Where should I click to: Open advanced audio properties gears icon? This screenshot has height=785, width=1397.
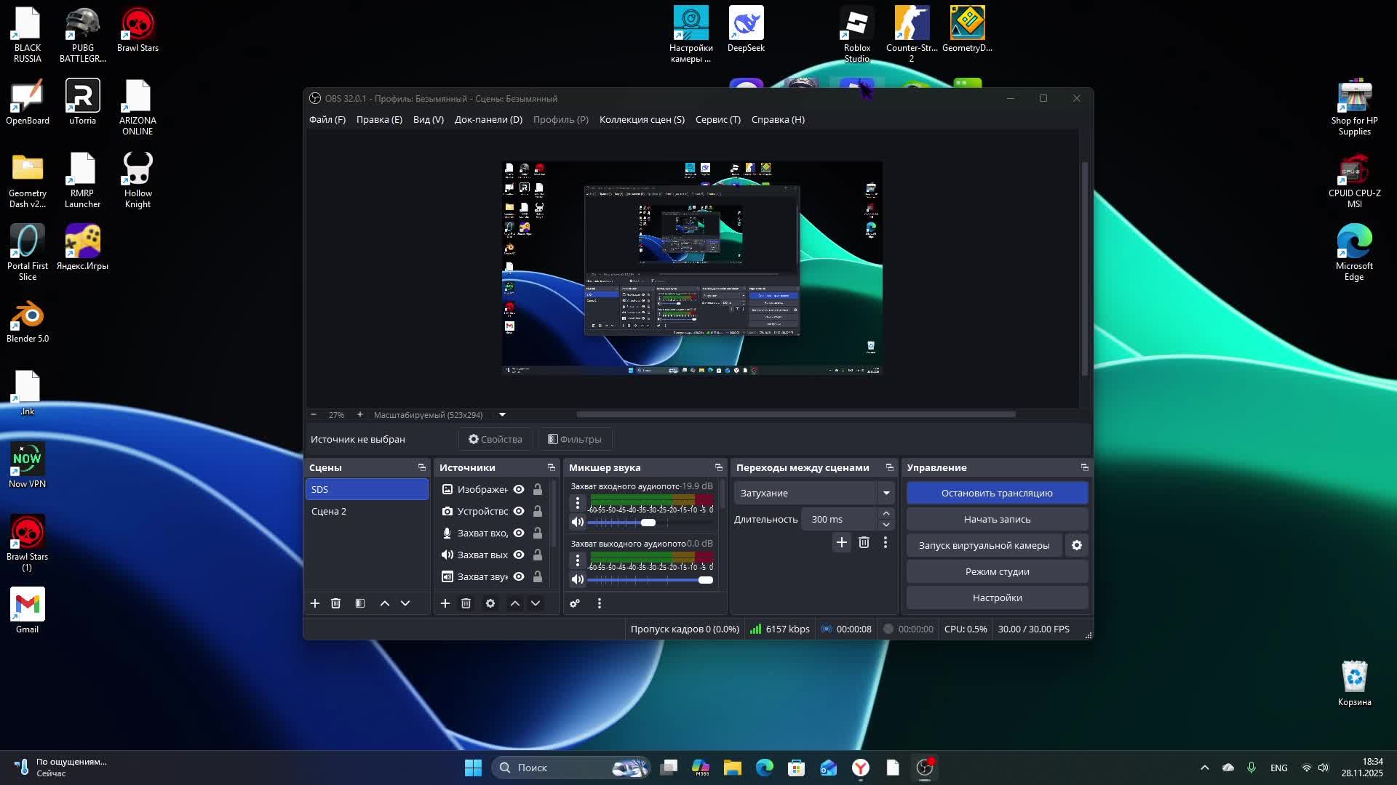point(575,603)
